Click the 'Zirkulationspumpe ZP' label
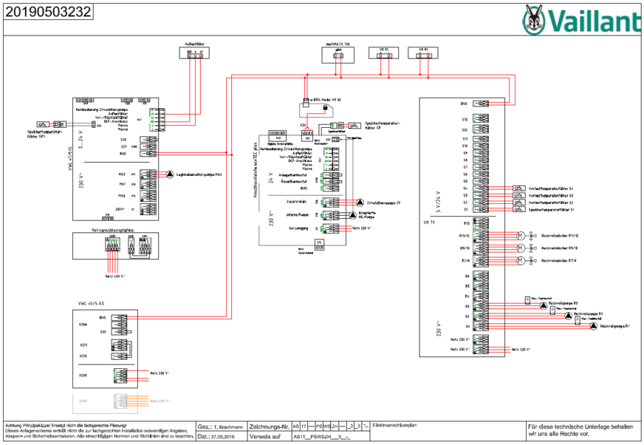 click(383, 203)
